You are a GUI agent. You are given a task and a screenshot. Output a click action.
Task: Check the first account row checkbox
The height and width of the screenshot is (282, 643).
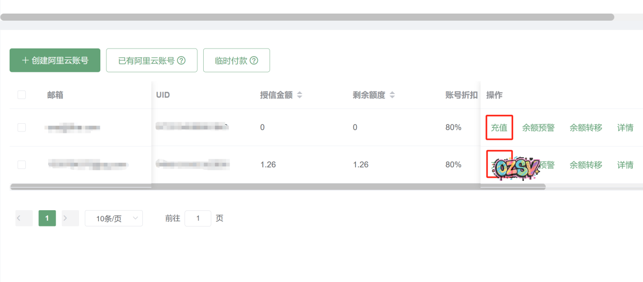pos(22,127)
